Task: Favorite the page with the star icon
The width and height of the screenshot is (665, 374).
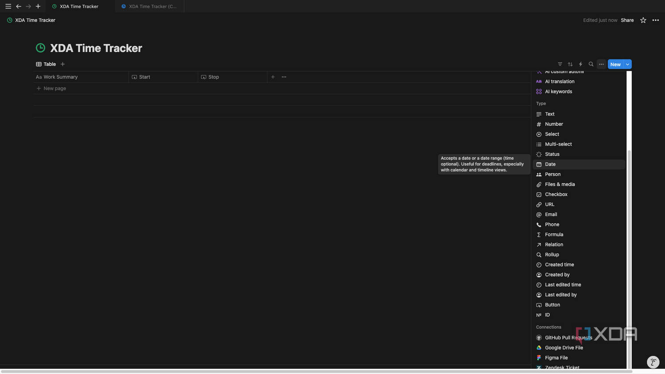Action: 643,20
